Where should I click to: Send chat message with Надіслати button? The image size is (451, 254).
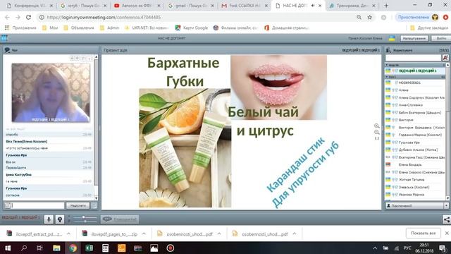coord(78,205)
